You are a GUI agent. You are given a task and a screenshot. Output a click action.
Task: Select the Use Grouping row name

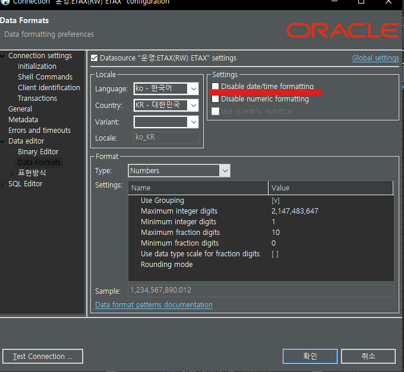[162, 201]
